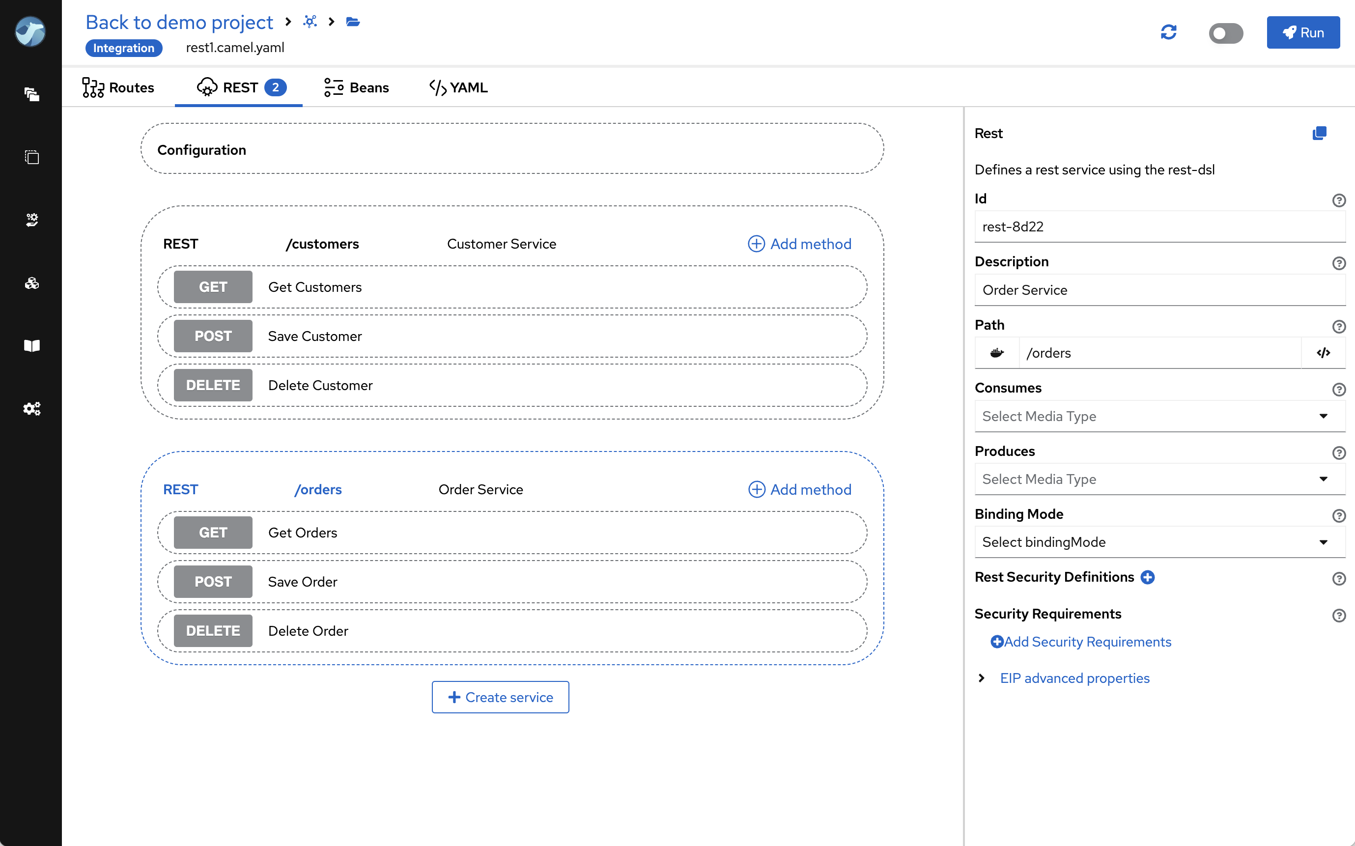
Task: Click the refresh icon in header
Action: (1168, 32)
